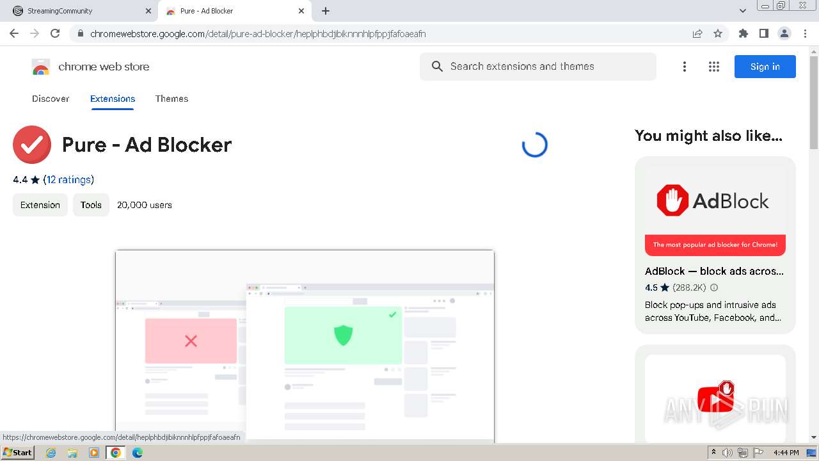Open the Discover section
Image resolution: width=819 pixels, height=461 pixels.
point(51,99)
